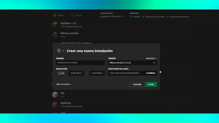Click the Cancelar button

pos(137,84)
